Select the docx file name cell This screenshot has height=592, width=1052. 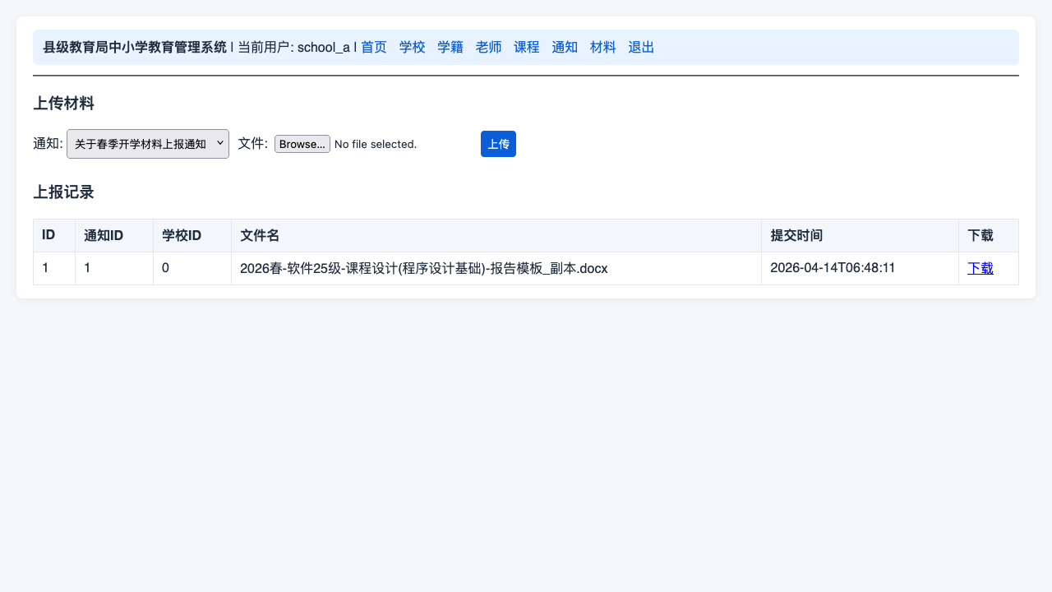pos(496,268)
